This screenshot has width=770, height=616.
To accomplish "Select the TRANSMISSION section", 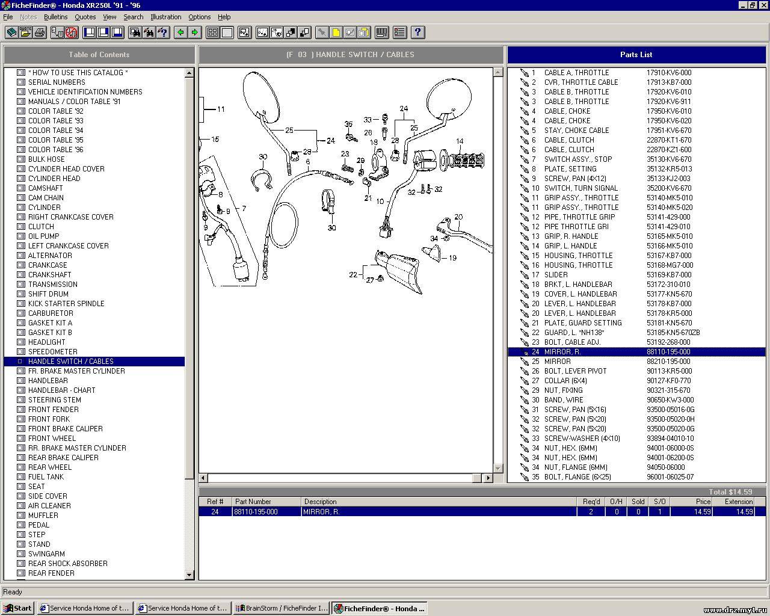I will (x=53, y=285).
